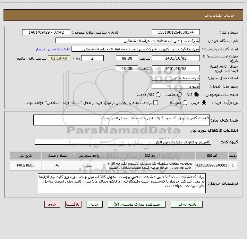Image resolution: width=247 pixels, height=239 pixels.
Task: Click the goods group field کامپیوتر و فناوری اطلاعات
Action: pyautogui.click(x=123, y=142)
